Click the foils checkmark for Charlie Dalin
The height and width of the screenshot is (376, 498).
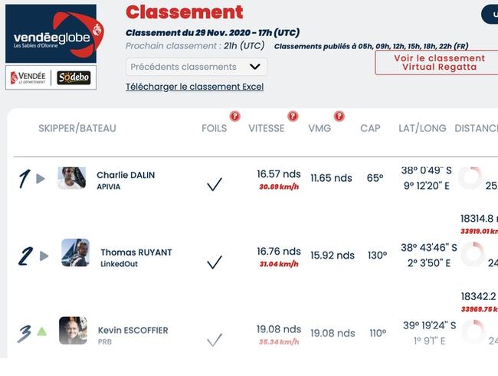tap(215, 184)
